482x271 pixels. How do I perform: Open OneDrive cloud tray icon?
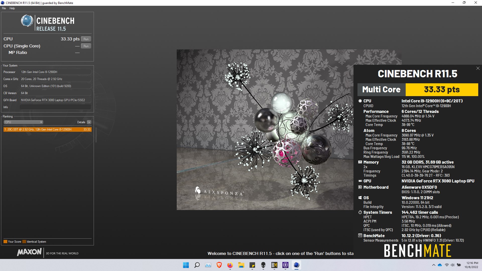(440, 265)
